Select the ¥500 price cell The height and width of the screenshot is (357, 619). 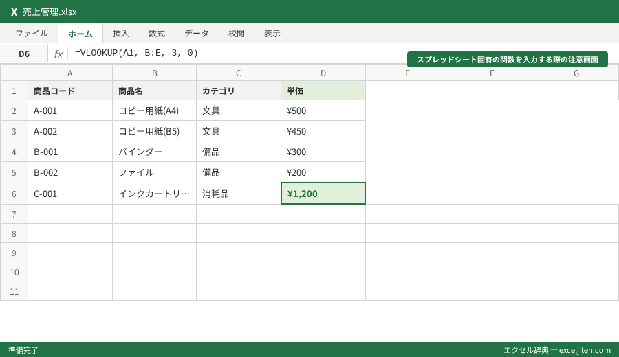(323, 111)
